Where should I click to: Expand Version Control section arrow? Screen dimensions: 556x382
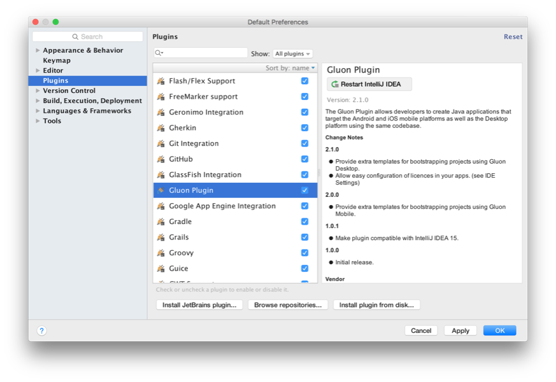pyautogui.click(x=38, y=90)
